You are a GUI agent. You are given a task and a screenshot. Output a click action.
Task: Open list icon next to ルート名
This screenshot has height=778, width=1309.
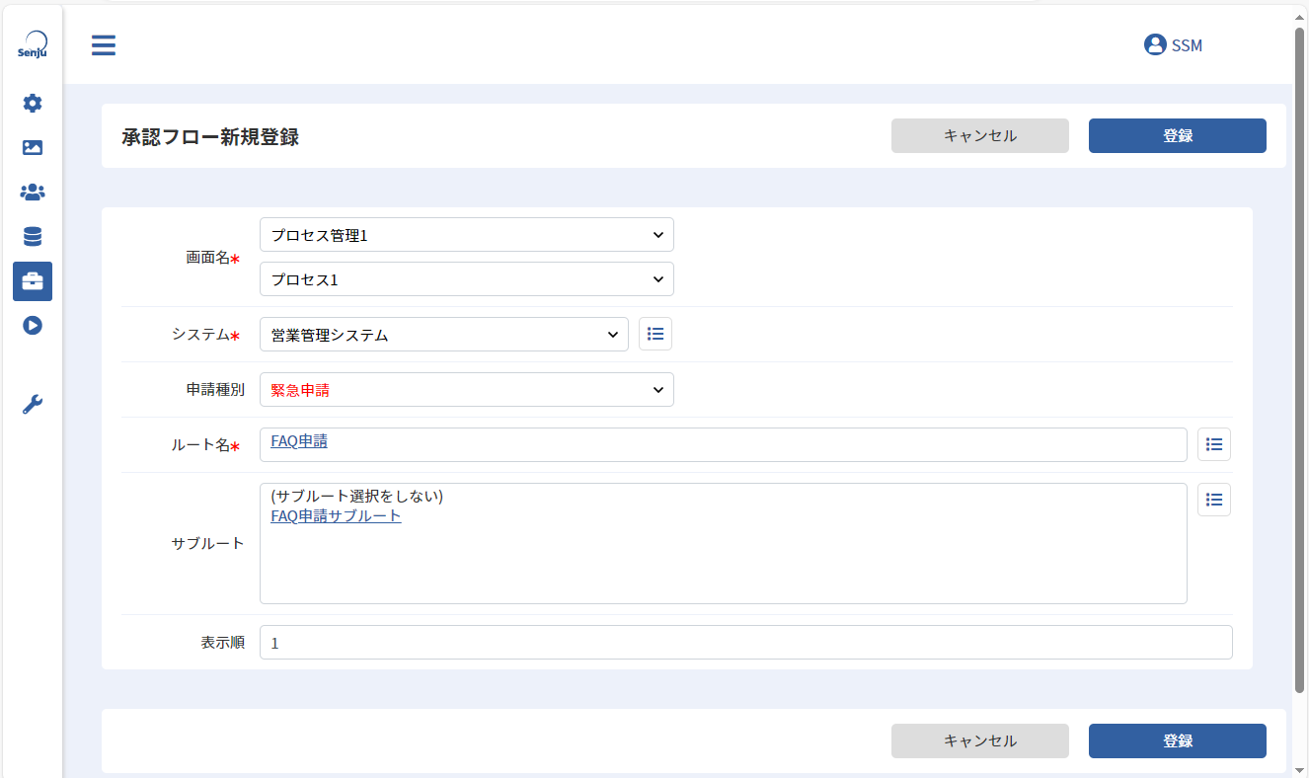pos(1214,444)
